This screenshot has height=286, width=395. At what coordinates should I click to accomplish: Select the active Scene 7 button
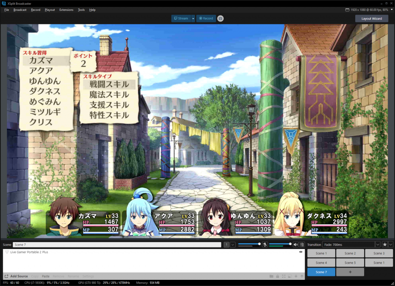click(x=321, y=272)
